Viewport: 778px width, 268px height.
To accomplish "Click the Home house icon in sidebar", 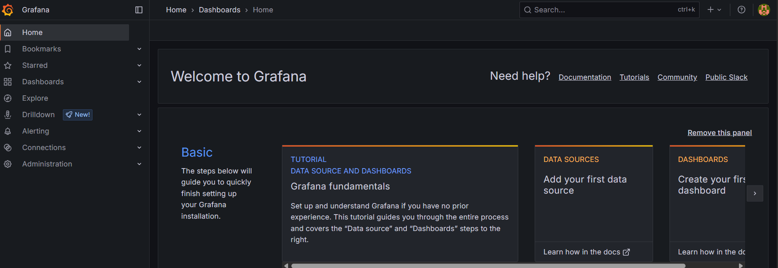I will [x=8, y=32].
